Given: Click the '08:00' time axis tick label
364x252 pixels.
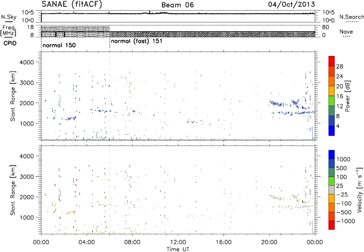Looking at the screenshot, I should (x=132, y=242).
